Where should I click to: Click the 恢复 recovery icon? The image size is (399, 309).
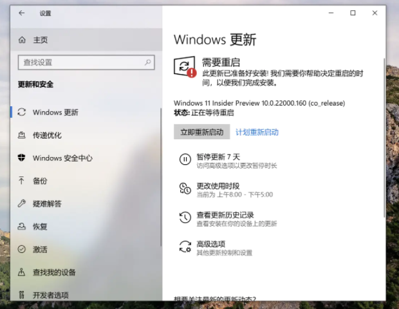click(22, 226)
